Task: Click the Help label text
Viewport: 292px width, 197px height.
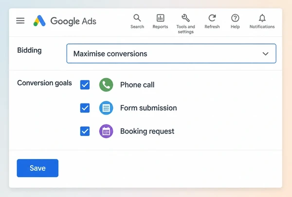Action: click(x=235, y=27)
